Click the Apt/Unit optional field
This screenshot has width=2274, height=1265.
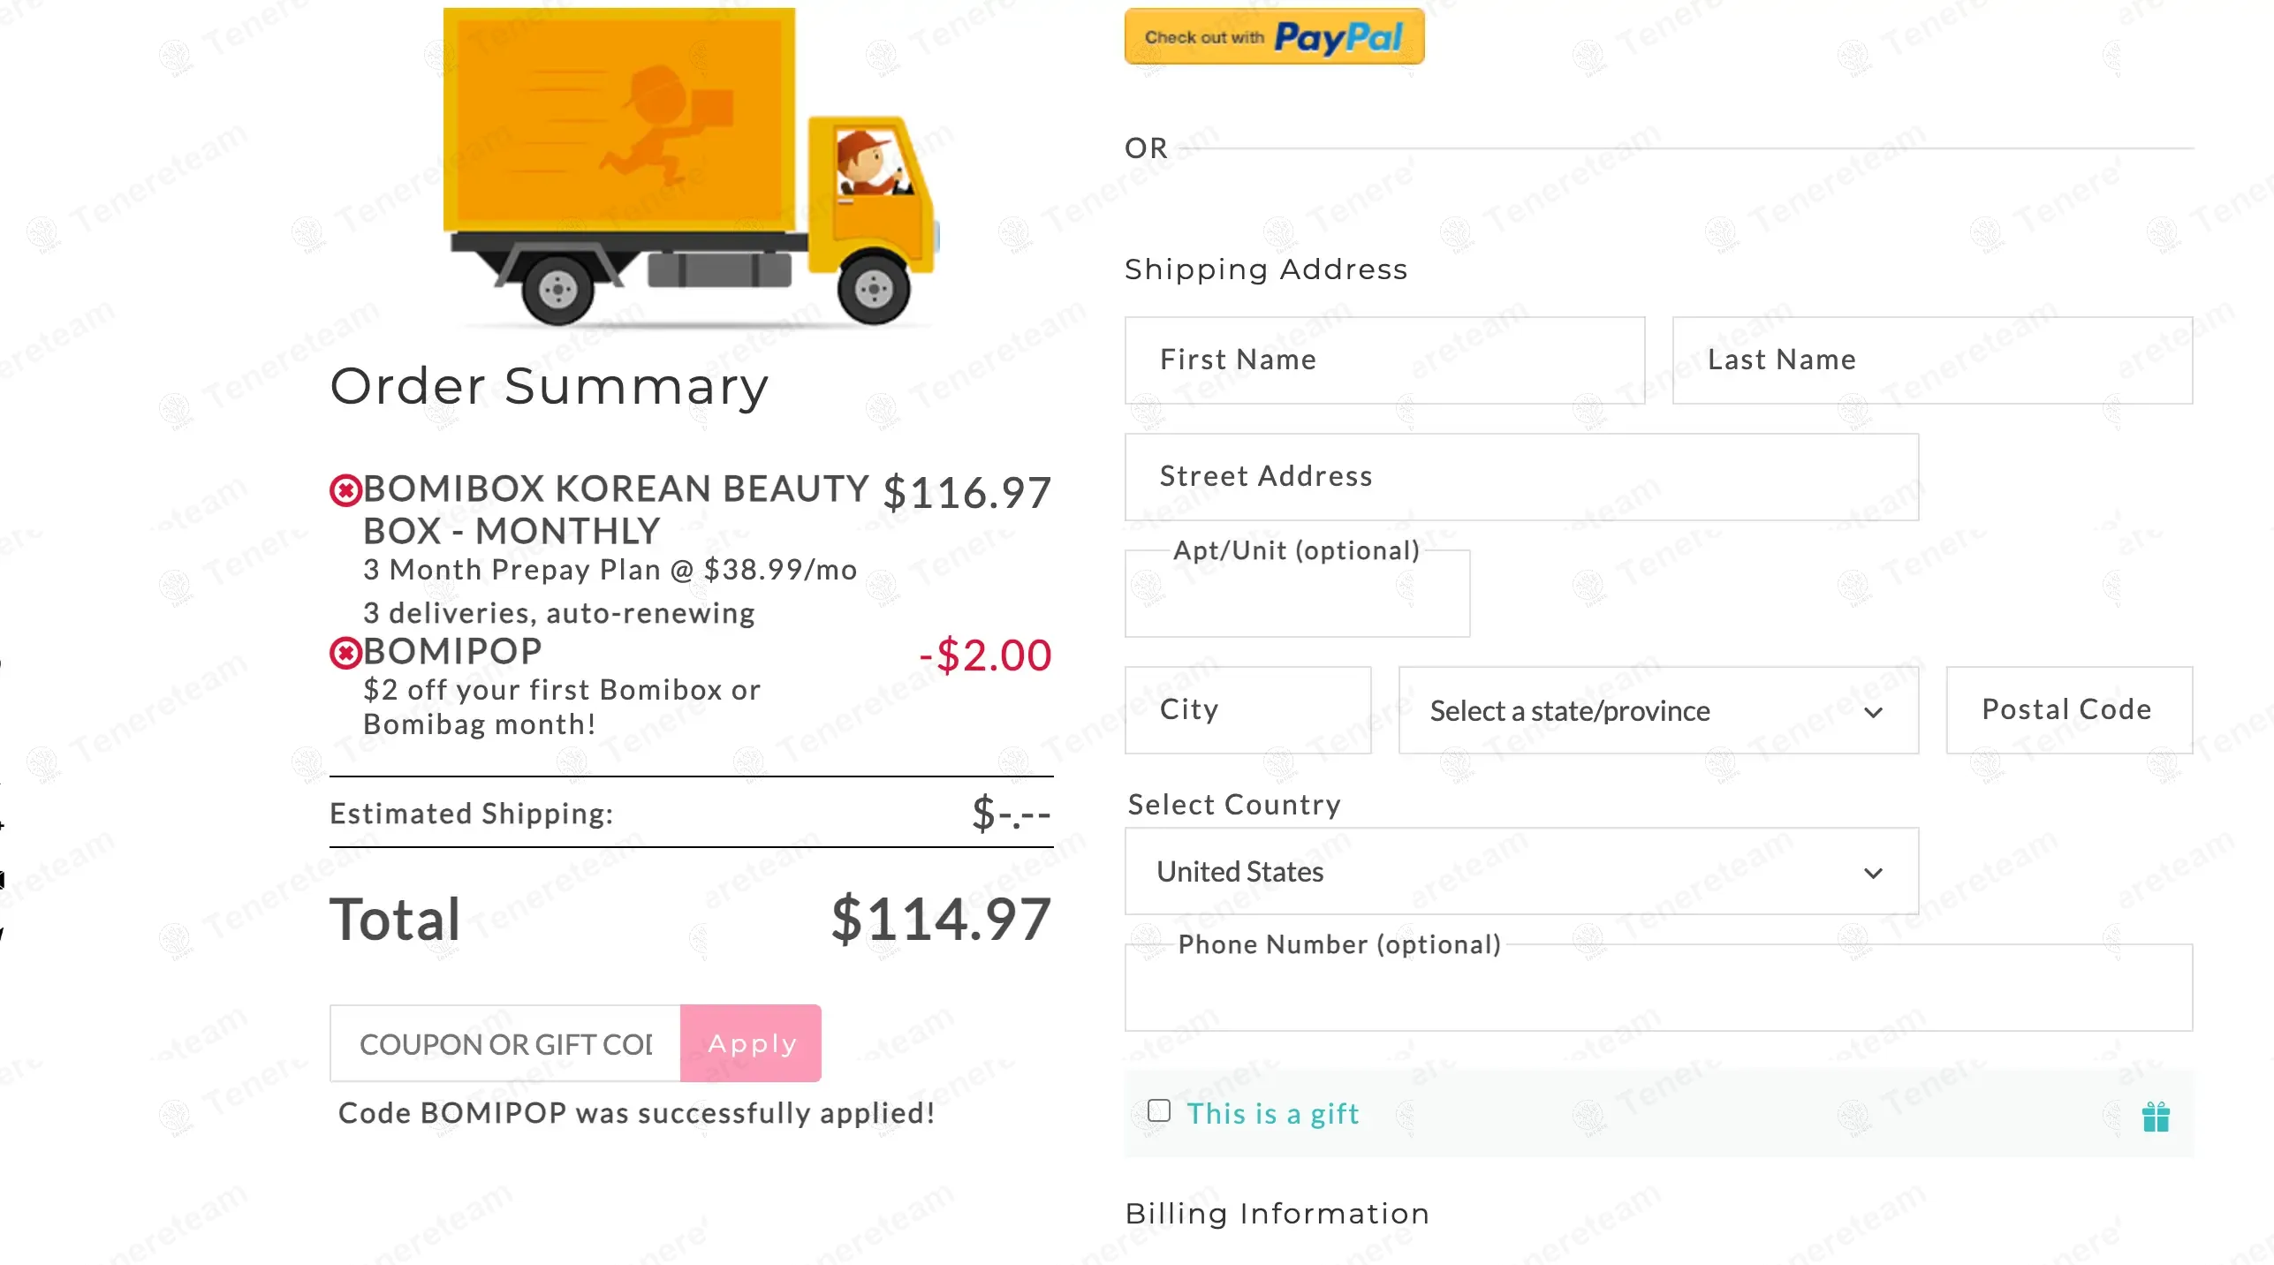tap(1296, 597)
